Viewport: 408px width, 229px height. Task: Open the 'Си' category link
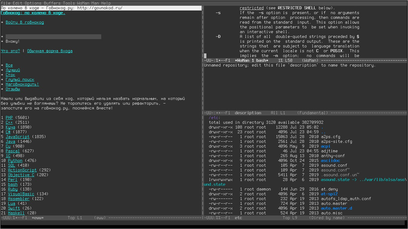pyautogui.click(x=8, y=146)
